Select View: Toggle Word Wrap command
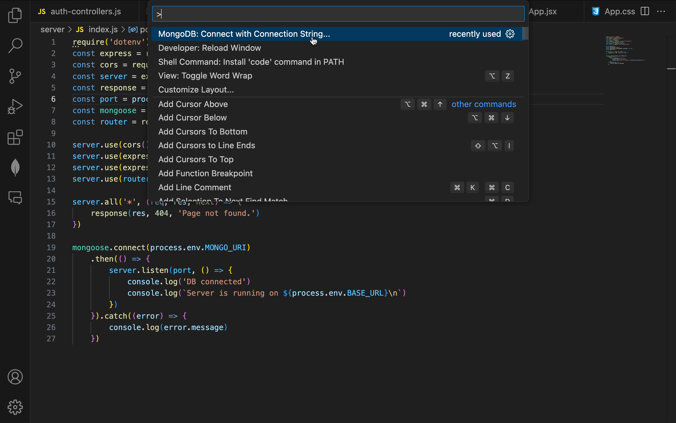The image size is (676, 423). point(205,76)
